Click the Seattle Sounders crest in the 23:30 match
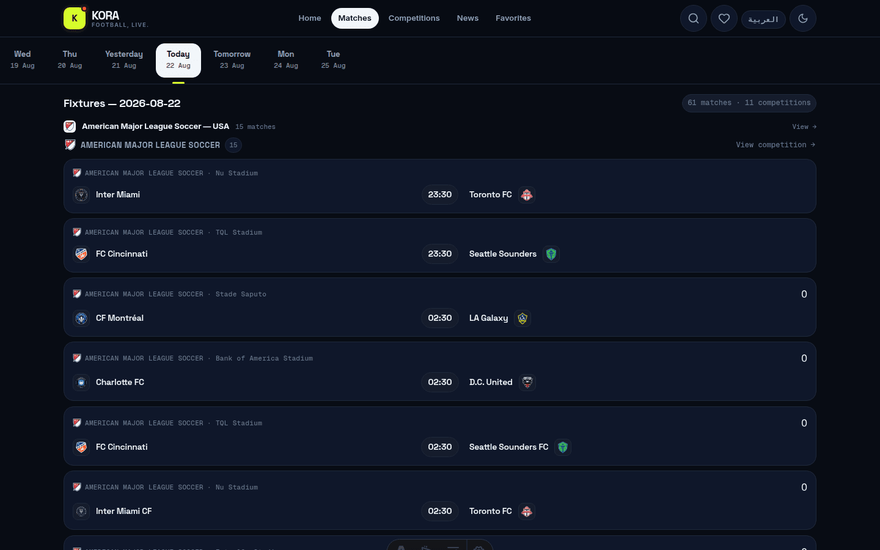This screenshot has width=880, height=550. (x=551, y=254)
